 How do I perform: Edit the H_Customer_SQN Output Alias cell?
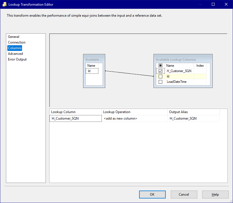click(x=193, y=118)
